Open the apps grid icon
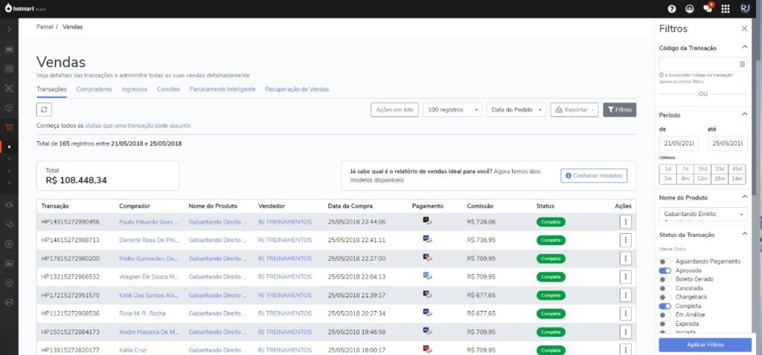The height and width of the screenshot is (355, 762). 726,9
